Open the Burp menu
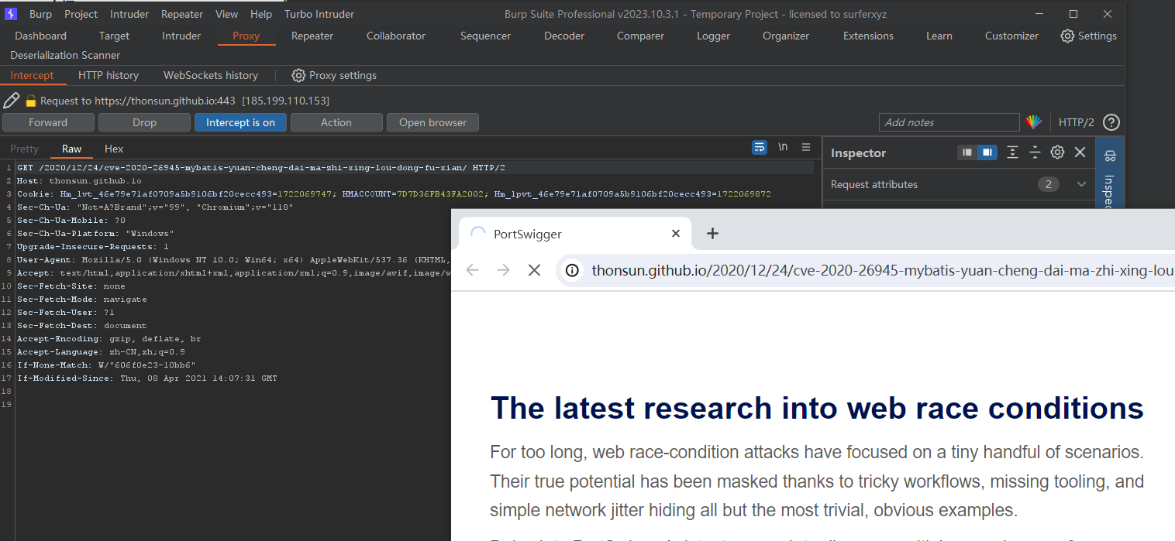The image size is (1175, 541). (x=40, y=14)
